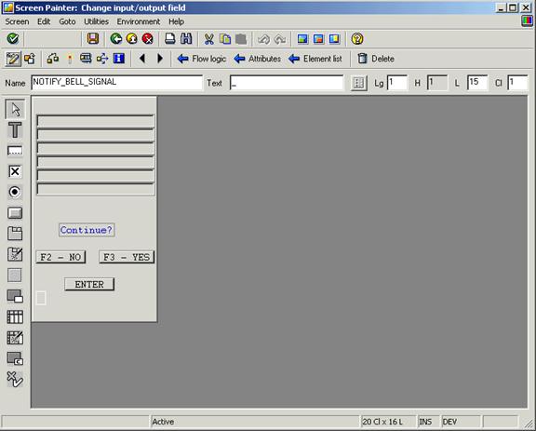The width and height of the screenshot is (536, 431).
Task: Click the Flow logic button
Action: (202, 59)
